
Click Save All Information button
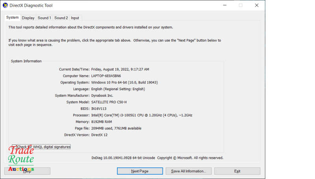click(189, 171)
